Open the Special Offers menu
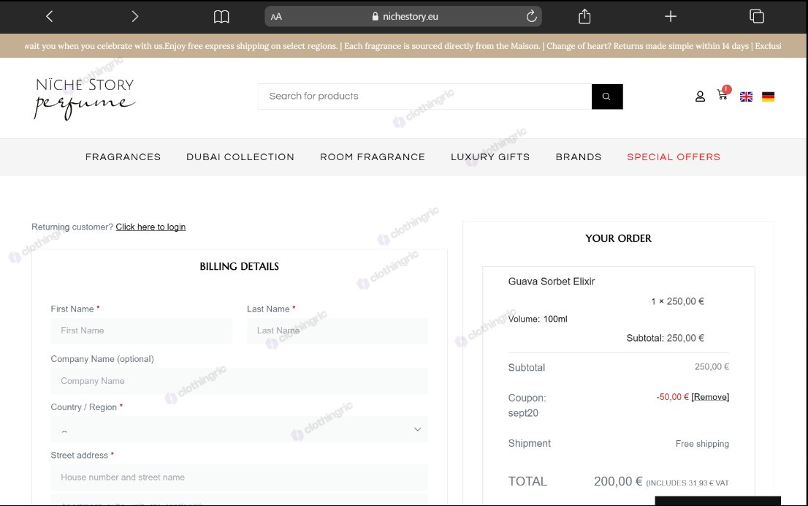 (674, 156)
